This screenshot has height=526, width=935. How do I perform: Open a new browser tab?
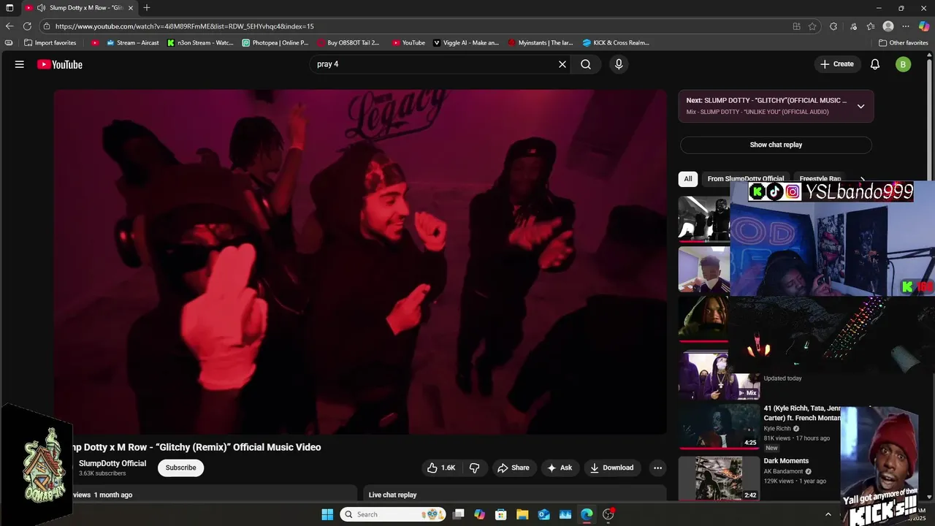click(147, 8)
